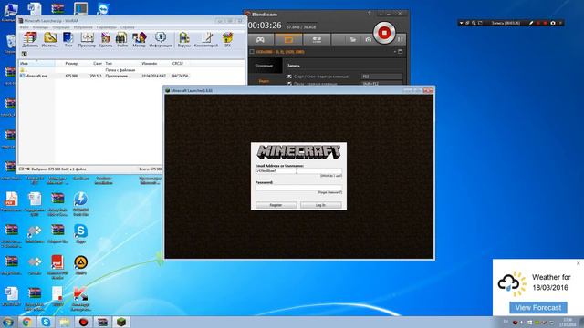Switch to Bandicam via taskbar red icon
Image resolution: width=584 pixels, height=328 pixels.
click(x=83, y=322)
